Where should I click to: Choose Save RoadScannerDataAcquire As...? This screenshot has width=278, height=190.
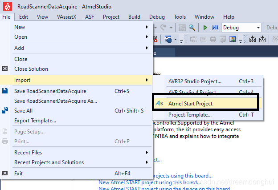[x=76, y=101]
